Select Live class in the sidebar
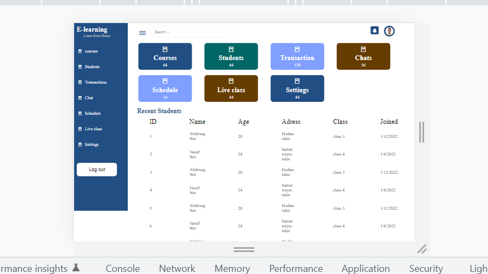488x274 pixels. click(x=93, y=129)
